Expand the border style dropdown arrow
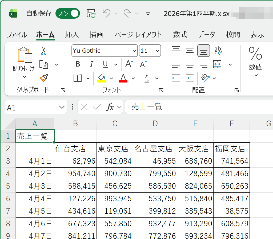273x239 pixels. pyautogui.click(x=88, y=78)
